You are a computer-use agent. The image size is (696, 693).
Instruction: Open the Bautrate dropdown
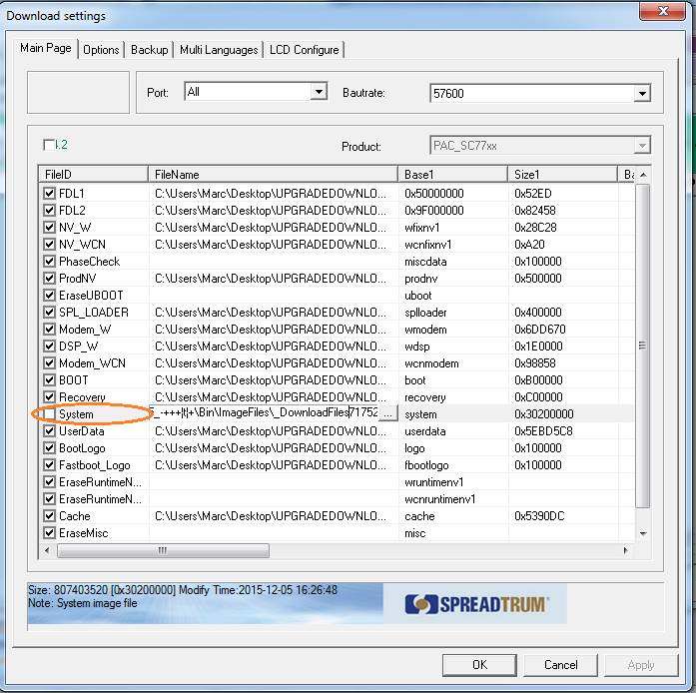point(642,94)
